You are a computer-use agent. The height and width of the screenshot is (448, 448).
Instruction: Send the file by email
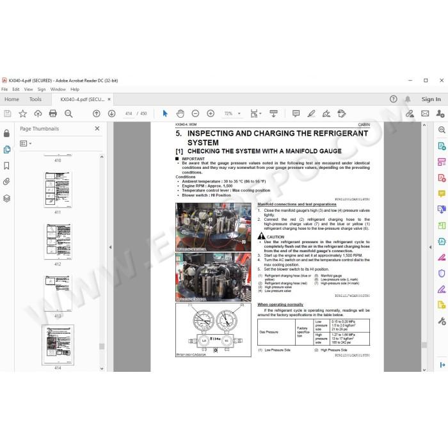[x=425, y=113]
